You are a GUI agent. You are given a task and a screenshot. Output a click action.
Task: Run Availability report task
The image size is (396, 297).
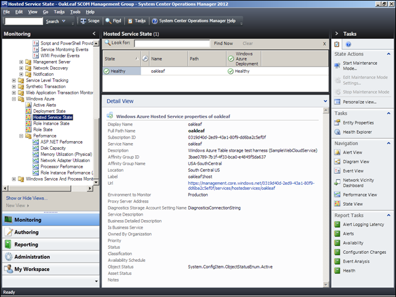[353, 243]
